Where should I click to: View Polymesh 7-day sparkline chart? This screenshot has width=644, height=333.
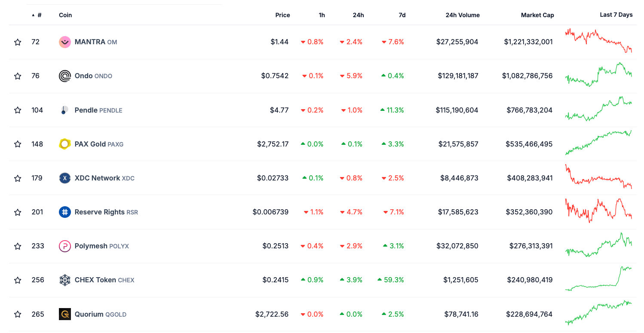[598, 244]
